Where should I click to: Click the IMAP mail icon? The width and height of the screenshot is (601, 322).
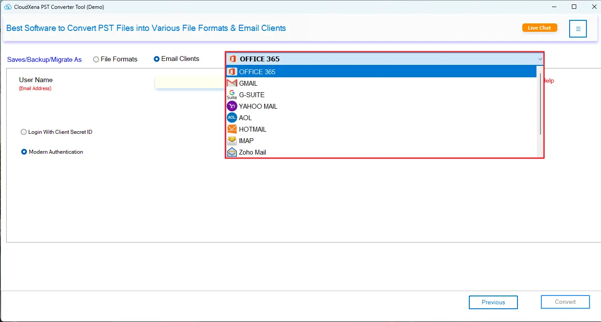click(x=232, y=140)
